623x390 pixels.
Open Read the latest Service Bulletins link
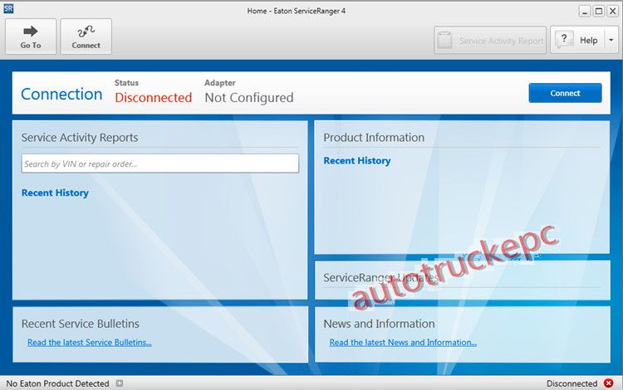coord(90,343)
